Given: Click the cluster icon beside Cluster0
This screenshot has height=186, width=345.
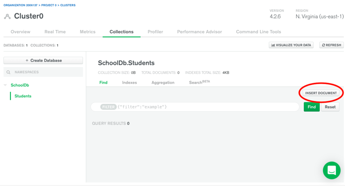Looking at the screenshot, I should [x=7, y=16].
